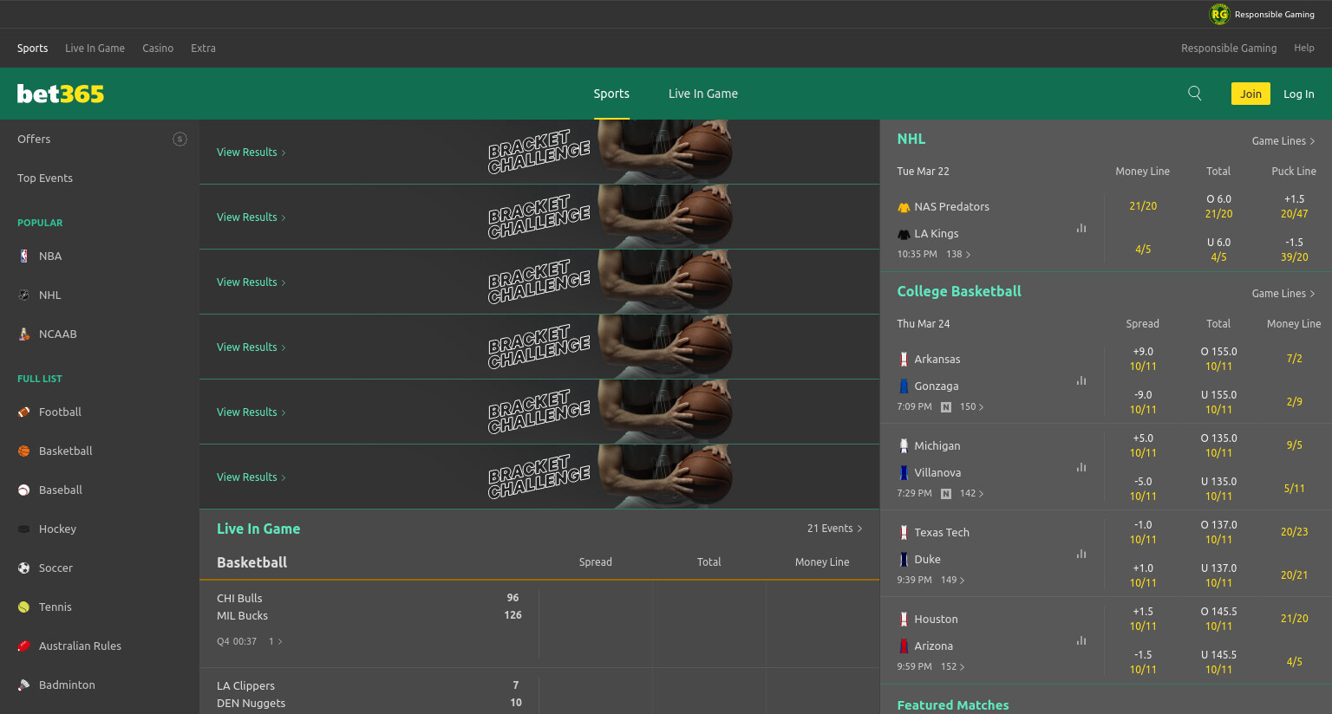Click the Football sport icon
Viewport: 1332px width, 714px height.
pos(24,412)
